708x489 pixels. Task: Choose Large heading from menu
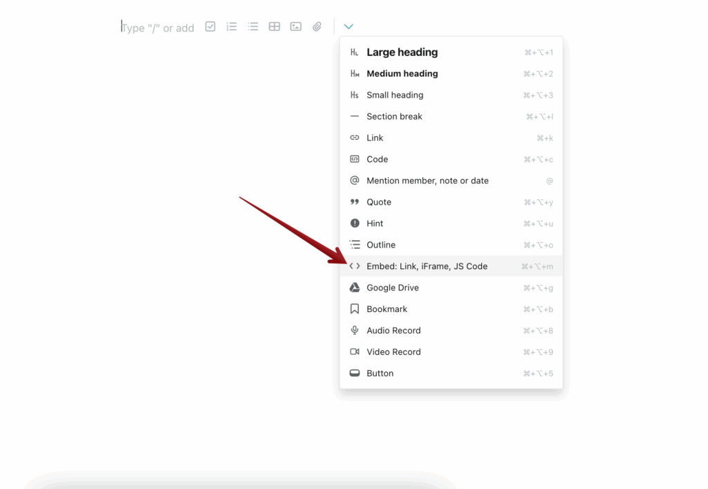coord(402,53)
